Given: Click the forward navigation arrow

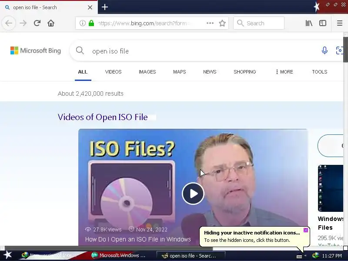Looking at the screenshot, I should [x=23, y=23].
